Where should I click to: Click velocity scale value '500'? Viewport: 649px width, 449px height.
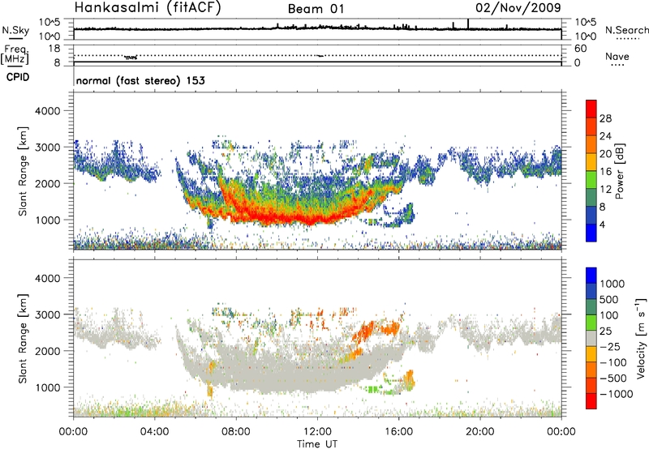(x=609, y=299)
